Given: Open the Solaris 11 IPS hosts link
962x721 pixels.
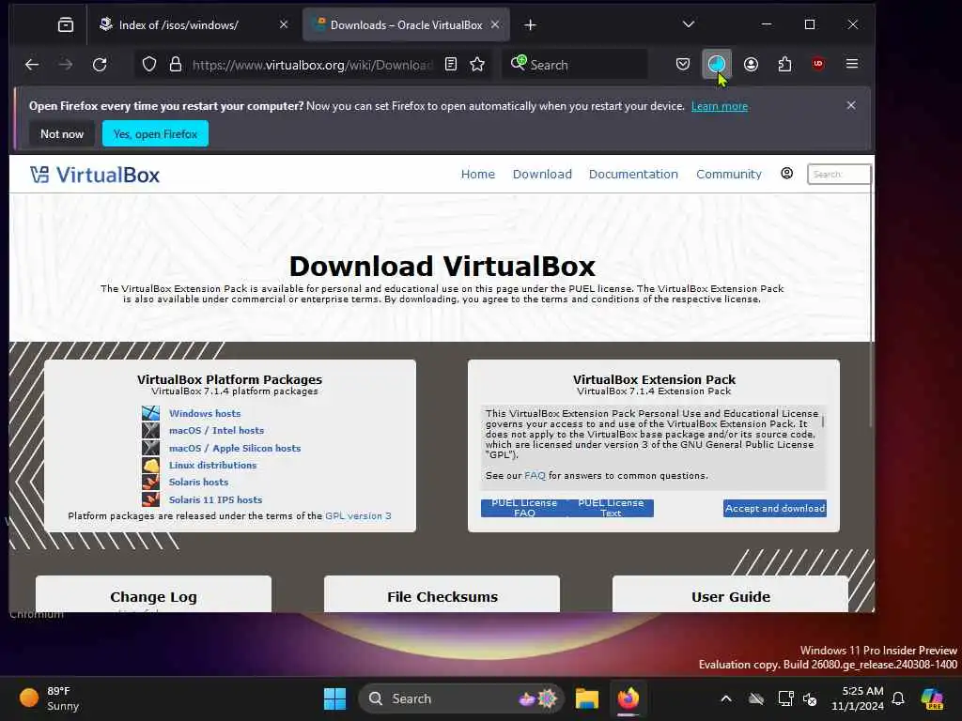Looking at the screenshot, I should pyautogui.click(x=215, y=499).
